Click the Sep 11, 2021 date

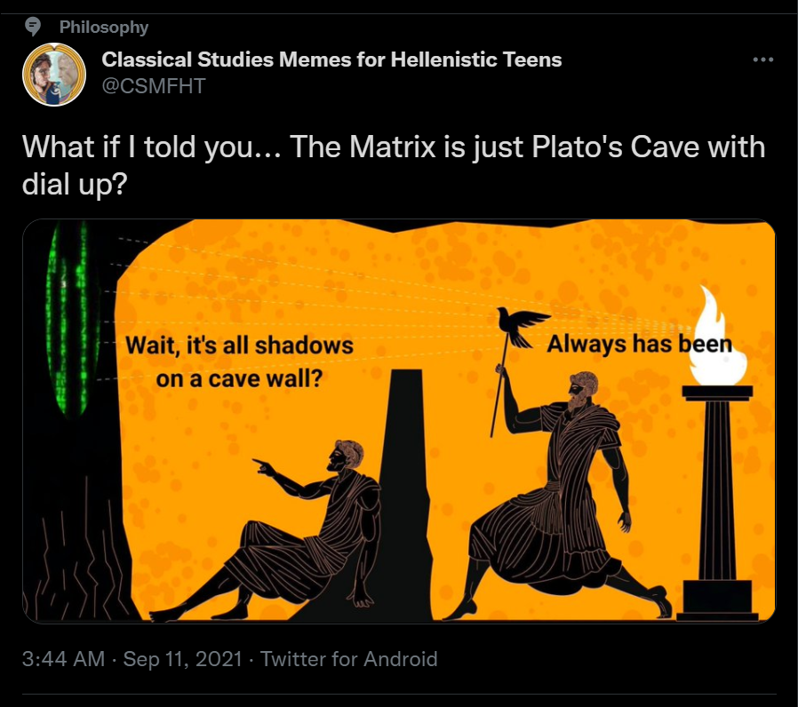(x=183, y=659)
